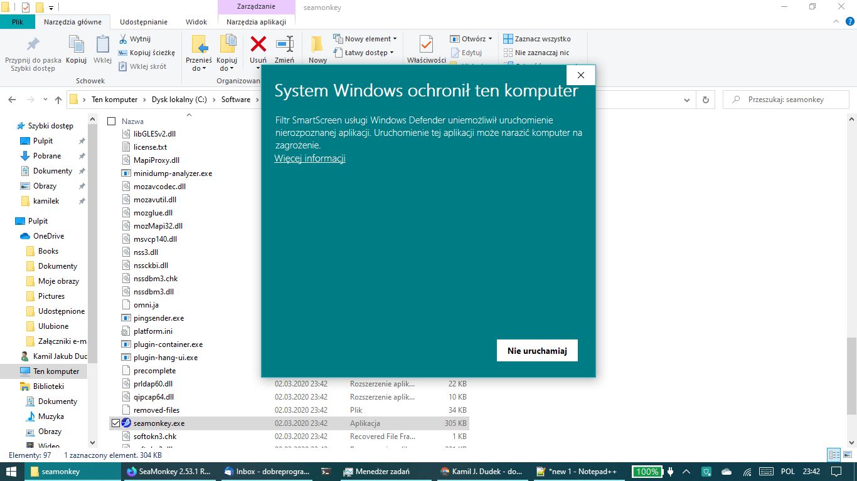
Task: Switch to the Widok tab
Action: [196, 22]
